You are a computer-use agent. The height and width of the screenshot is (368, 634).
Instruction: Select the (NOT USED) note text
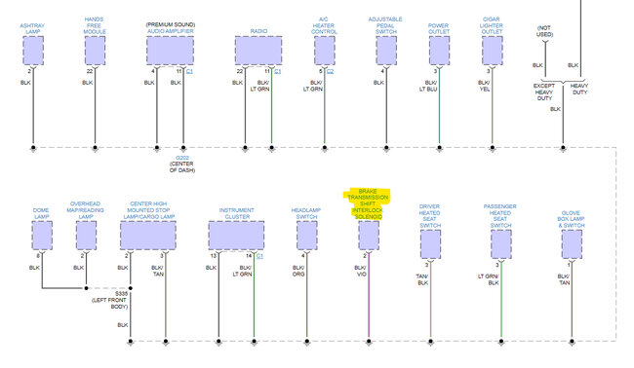[544, 31]
